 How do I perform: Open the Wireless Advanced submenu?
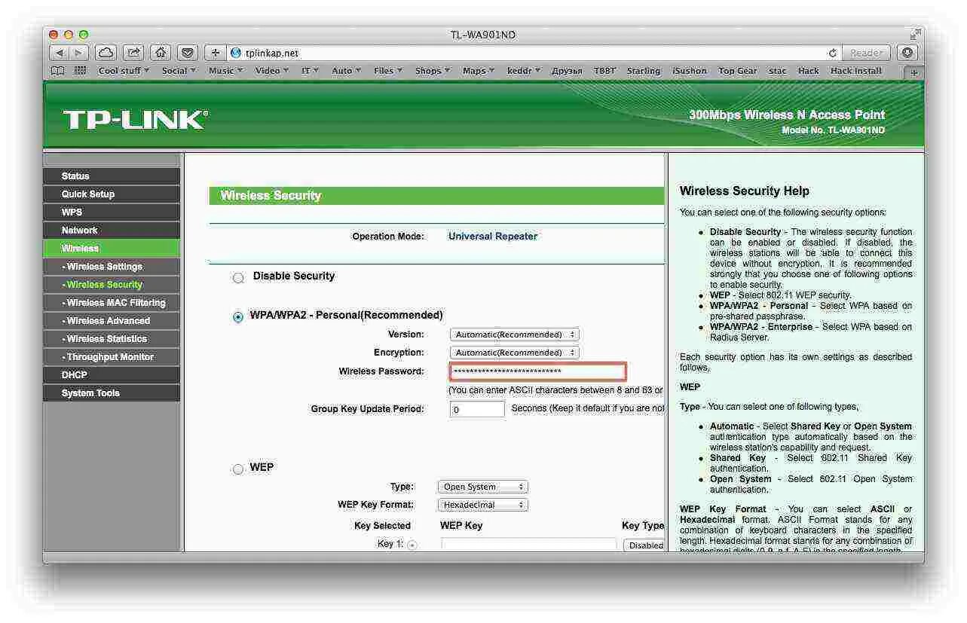click(x=112, y=321)
